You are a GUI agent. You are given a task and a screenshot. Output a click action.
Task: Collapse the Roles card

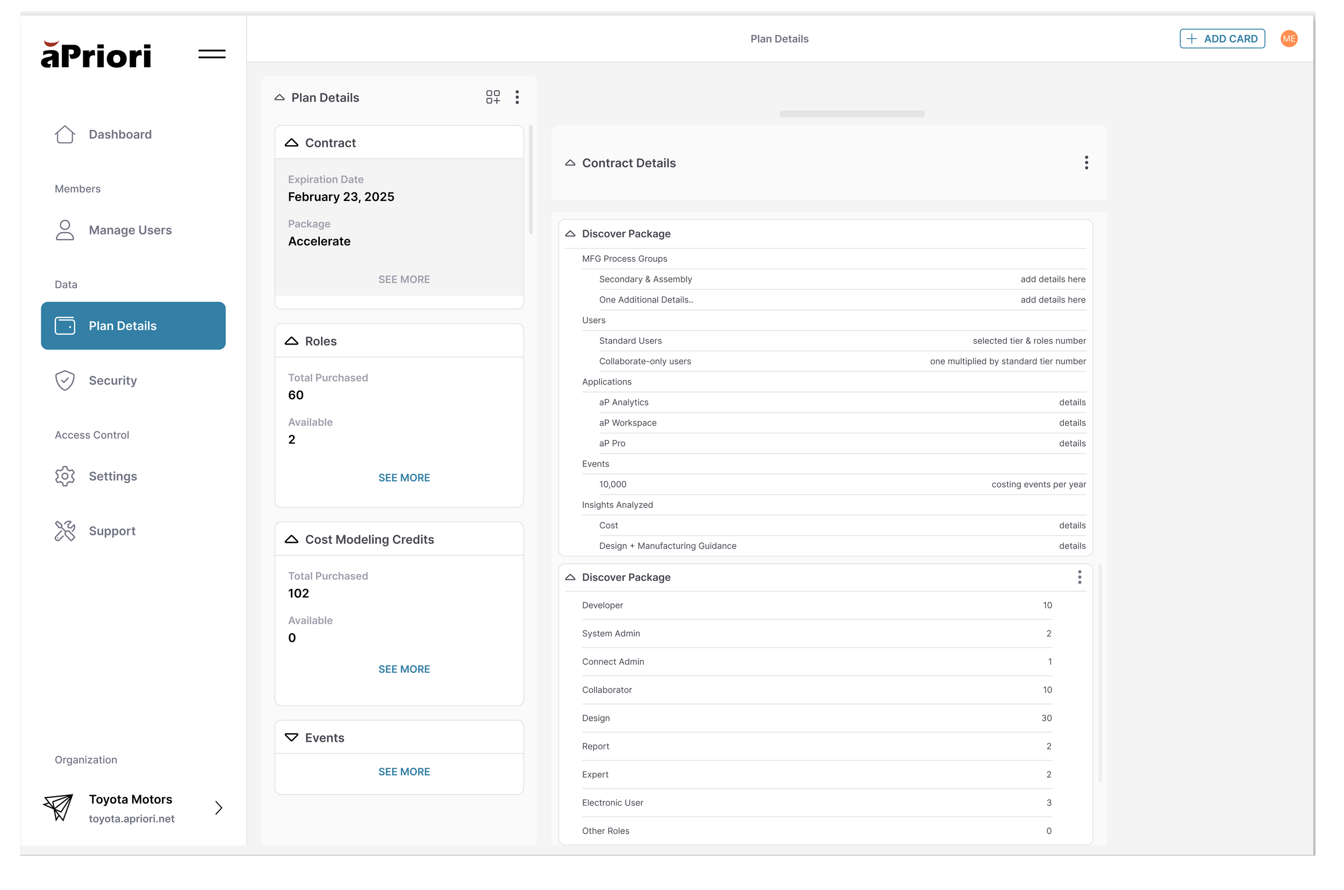291,341
